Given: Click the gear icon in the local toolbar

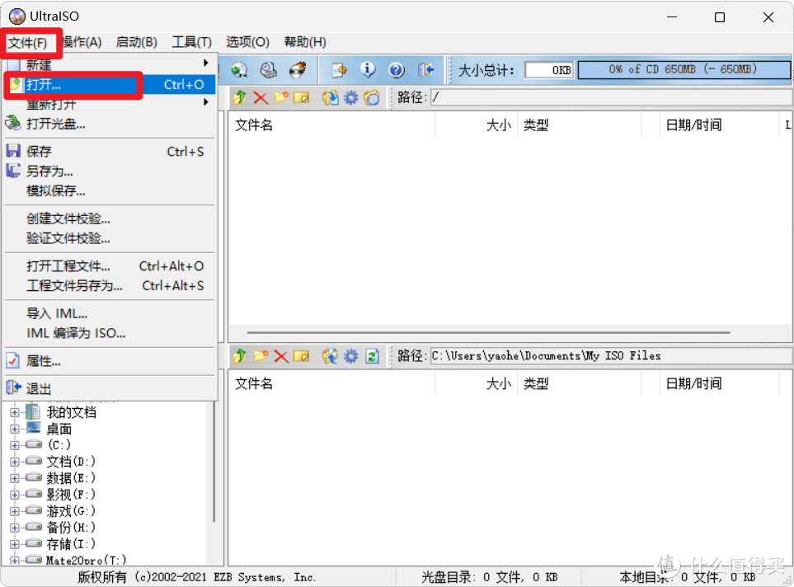Looking at the screenshot, I should 351,356.
